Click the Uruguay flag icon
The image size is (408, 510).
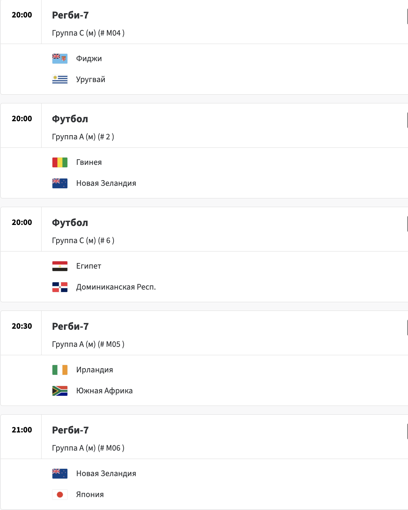[x=60, y=80]
